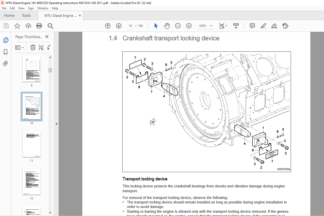Zoom in with the plus icon
This screenshot has height=216, width=324.
(189, 26)
